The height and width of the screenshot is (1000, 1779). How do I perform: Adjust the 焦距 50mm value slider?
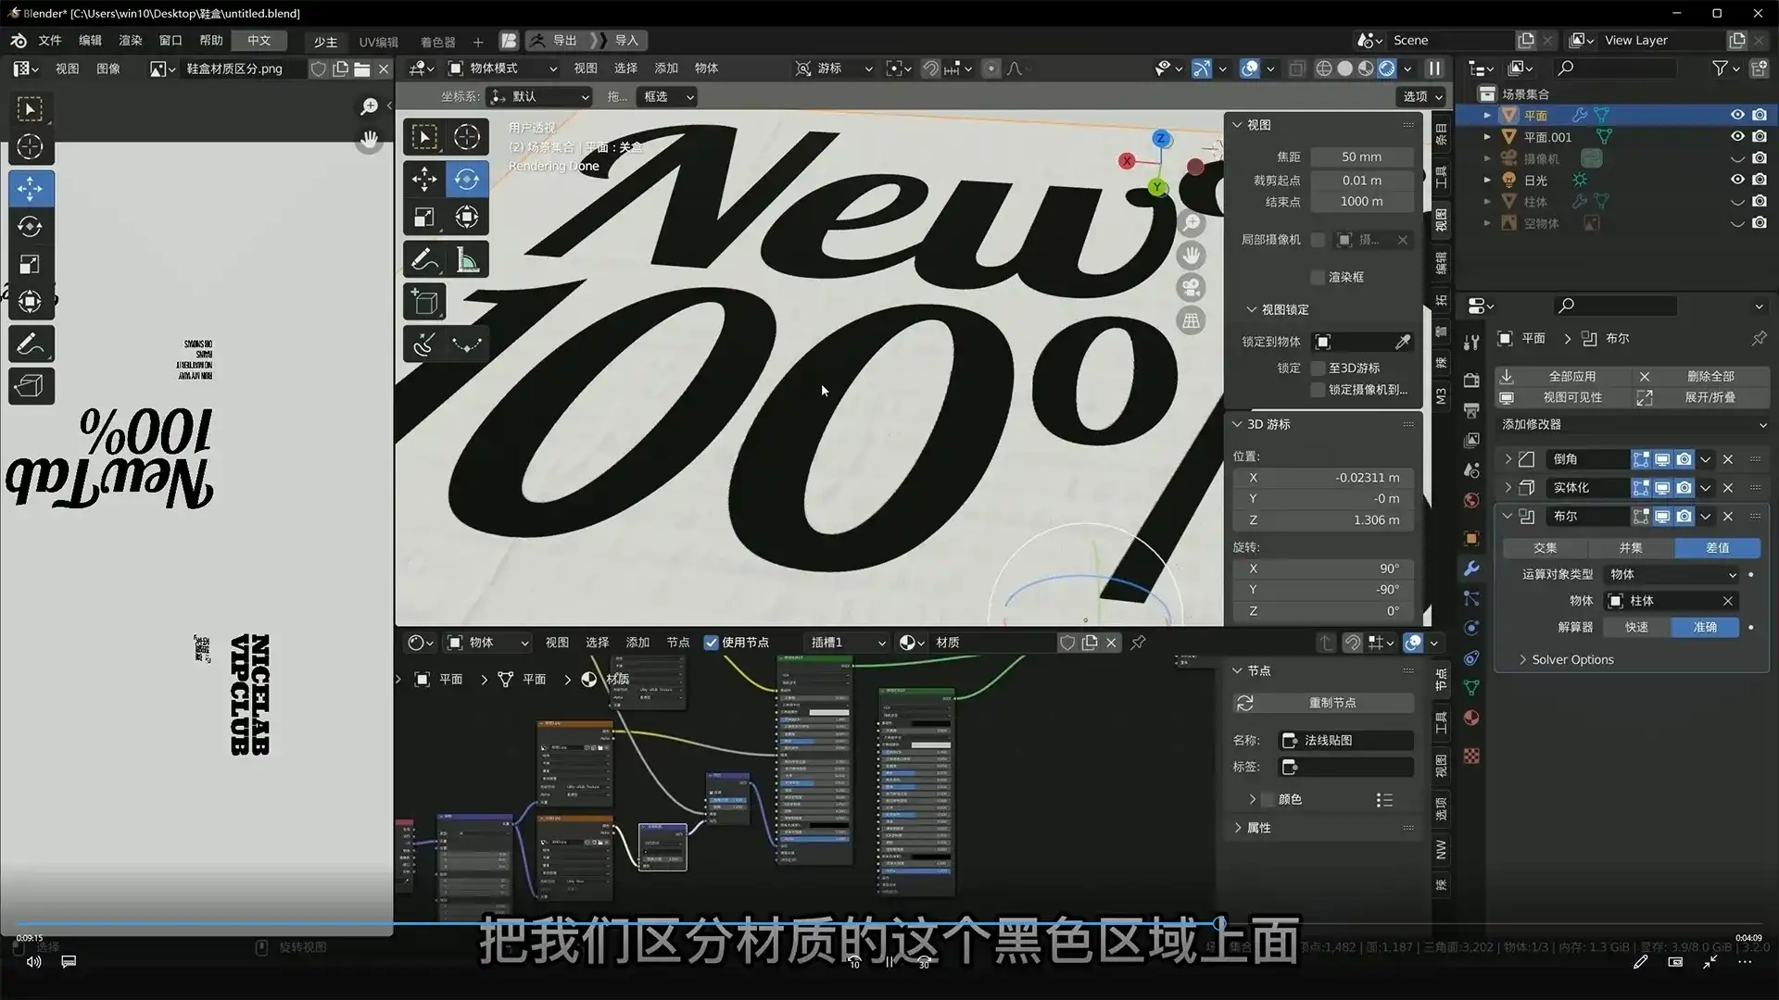click(1362, 156)
